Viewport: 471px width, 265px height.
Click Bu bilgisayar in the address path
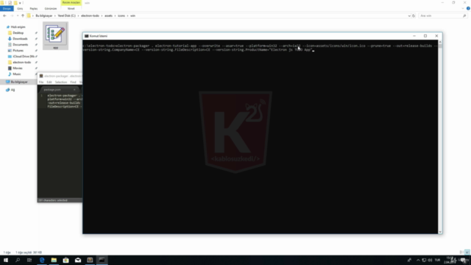click(44, 15)
